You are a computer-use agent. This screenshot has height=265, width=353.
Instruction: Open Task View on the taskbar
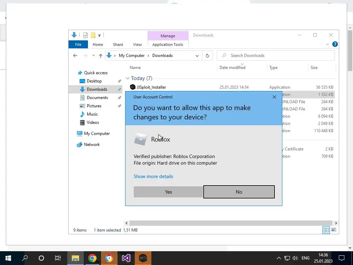[58, 258]
